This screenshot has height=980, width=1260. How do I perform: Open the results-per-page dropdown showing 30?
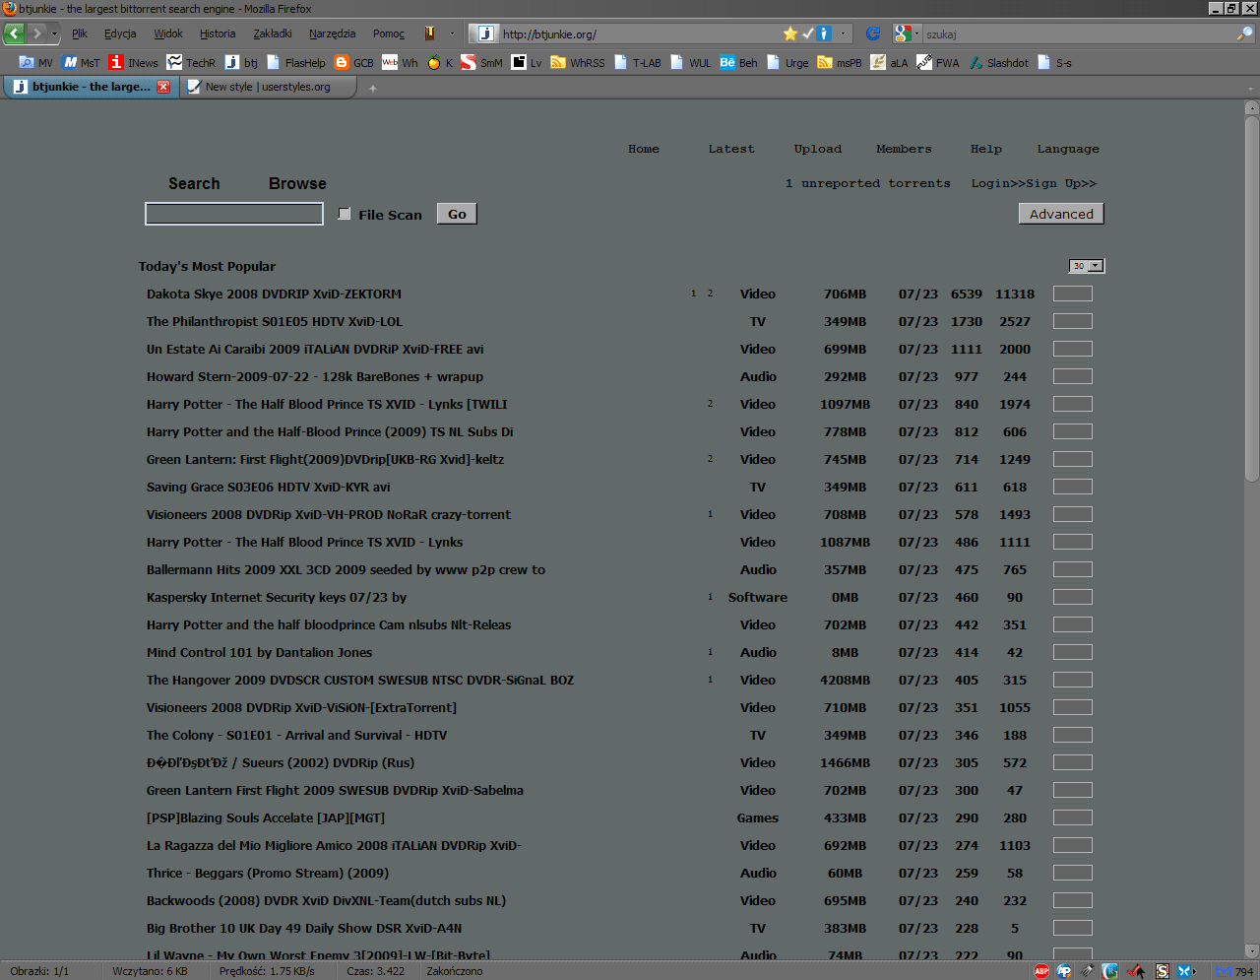[1087, 266]
